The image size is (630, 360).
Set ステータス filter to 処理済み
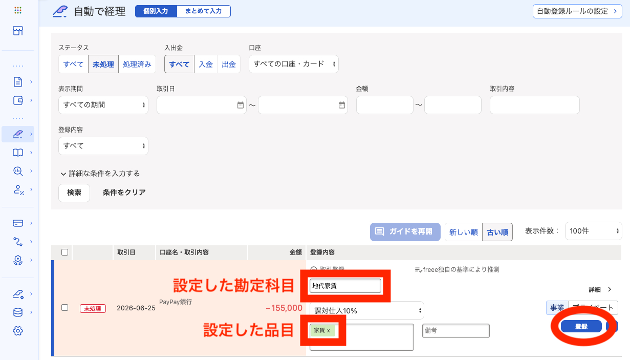click(137, 65)
